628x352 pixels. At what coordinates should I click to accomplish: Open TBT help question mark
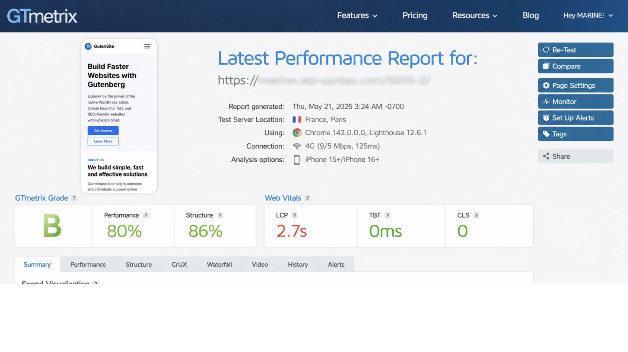tap(387, 216)
